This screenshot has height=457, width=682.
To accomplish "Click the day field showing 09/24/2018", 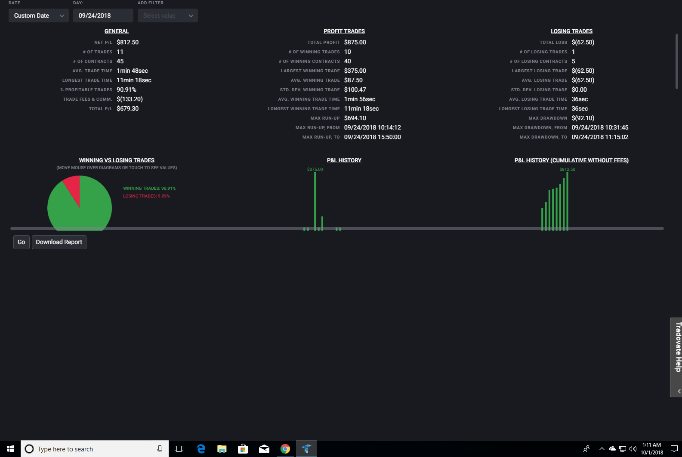I will (103, 15).
